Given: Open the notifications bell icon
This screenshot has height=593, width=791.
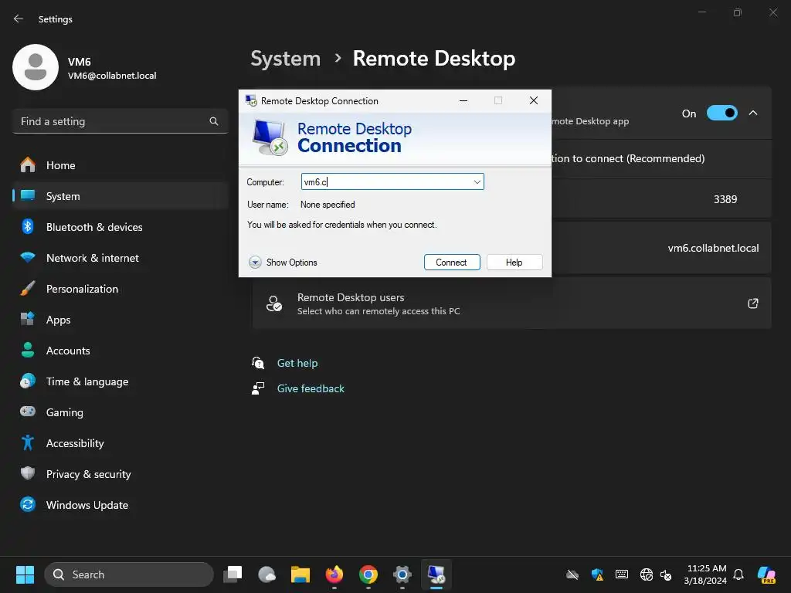Looking at the screenshot, I should (x=738, y=574).
